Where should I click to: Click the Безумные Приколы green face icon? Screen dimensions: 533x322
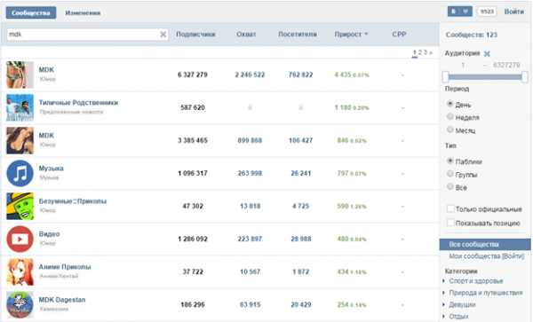[20, 207]
